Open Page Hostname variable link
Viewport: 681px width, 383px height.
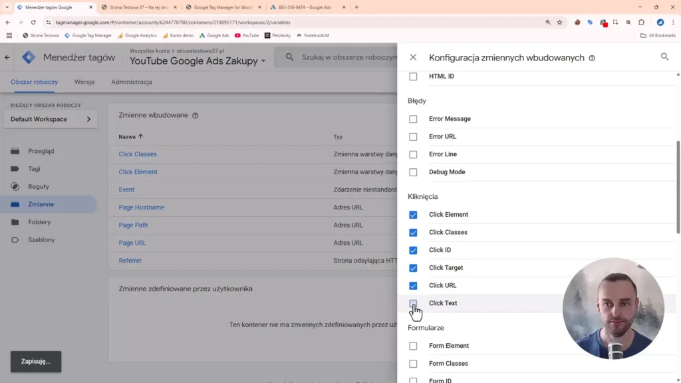pyautogui.click(x=142, y=207)
